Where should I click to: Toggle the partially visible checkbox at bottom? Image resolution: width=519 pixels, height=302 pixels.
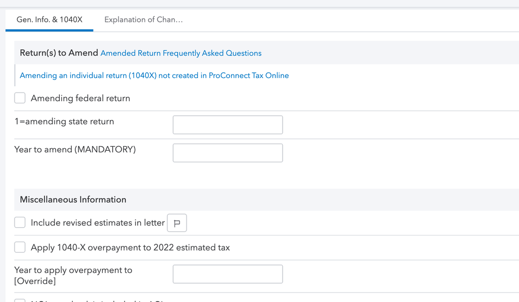click(20, 300)
